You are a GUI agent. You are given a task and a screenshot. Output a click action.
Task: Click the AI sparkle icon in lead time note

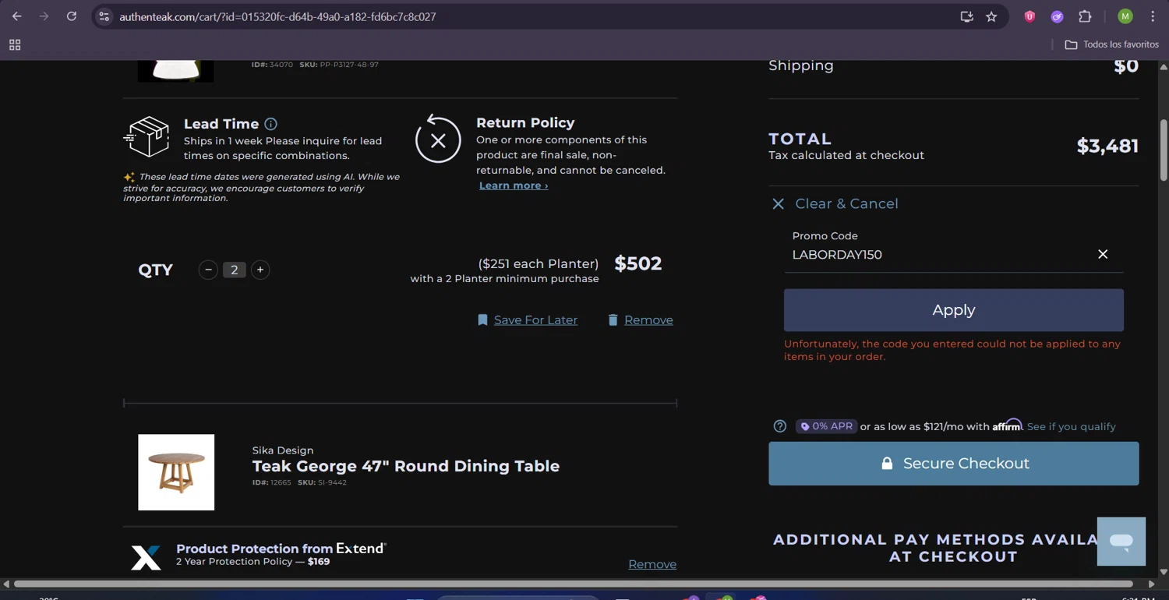129,178
